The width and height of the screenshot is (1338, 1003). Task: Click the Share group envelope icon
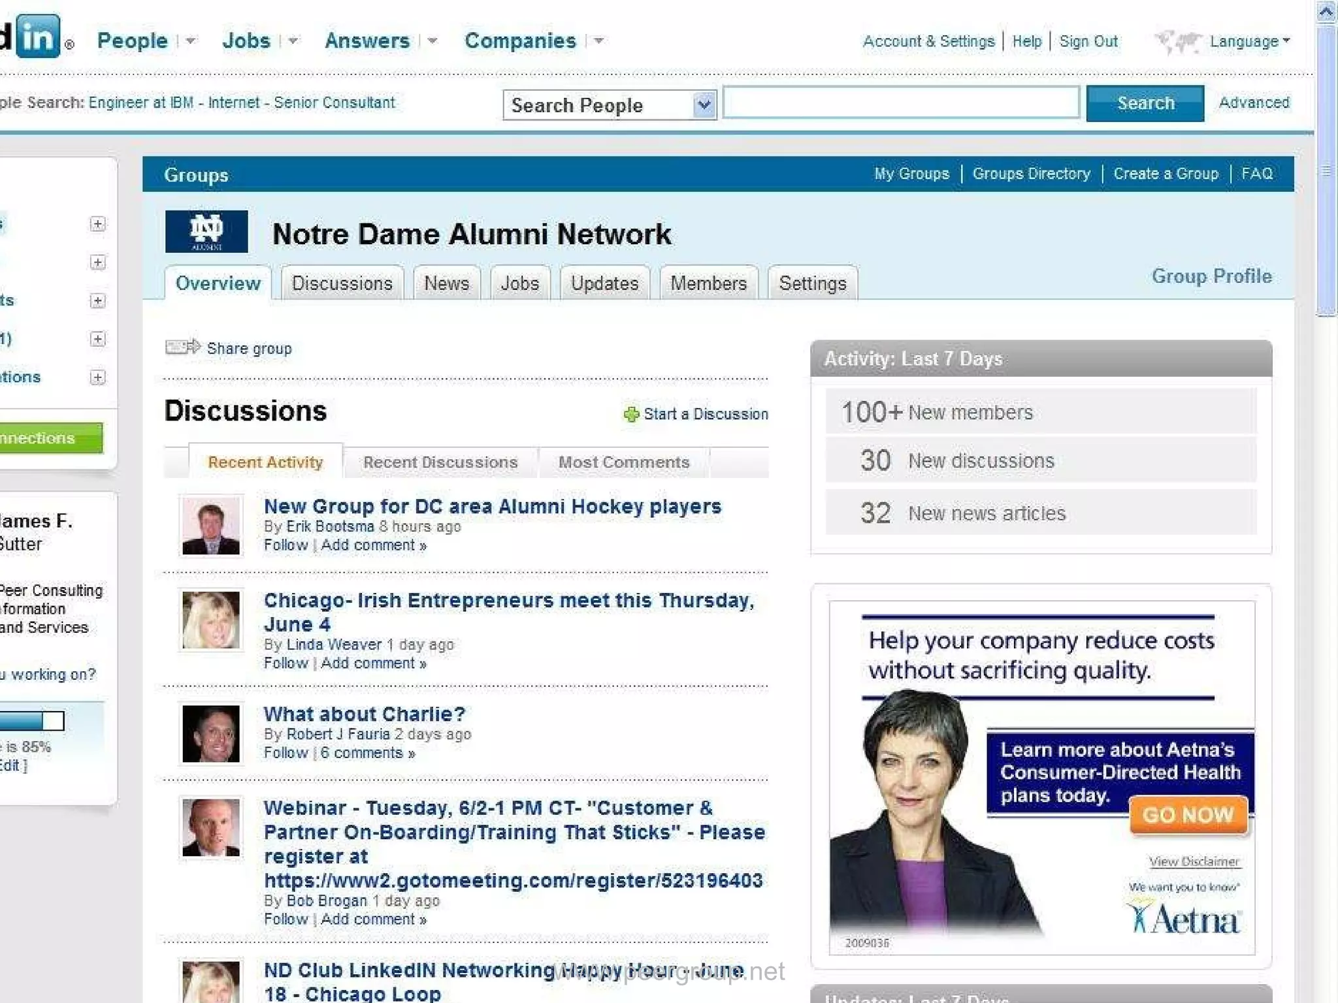click(183, 347)
